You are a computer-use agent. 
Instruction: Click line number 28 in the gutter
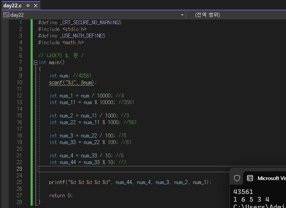(19, 202)
